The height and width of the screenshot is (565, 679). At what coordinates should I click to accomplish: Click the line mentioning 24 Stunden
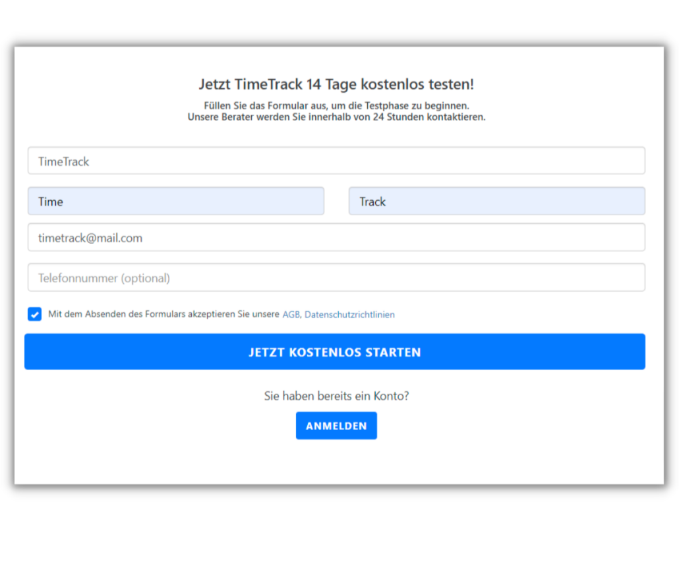[336, 117]
